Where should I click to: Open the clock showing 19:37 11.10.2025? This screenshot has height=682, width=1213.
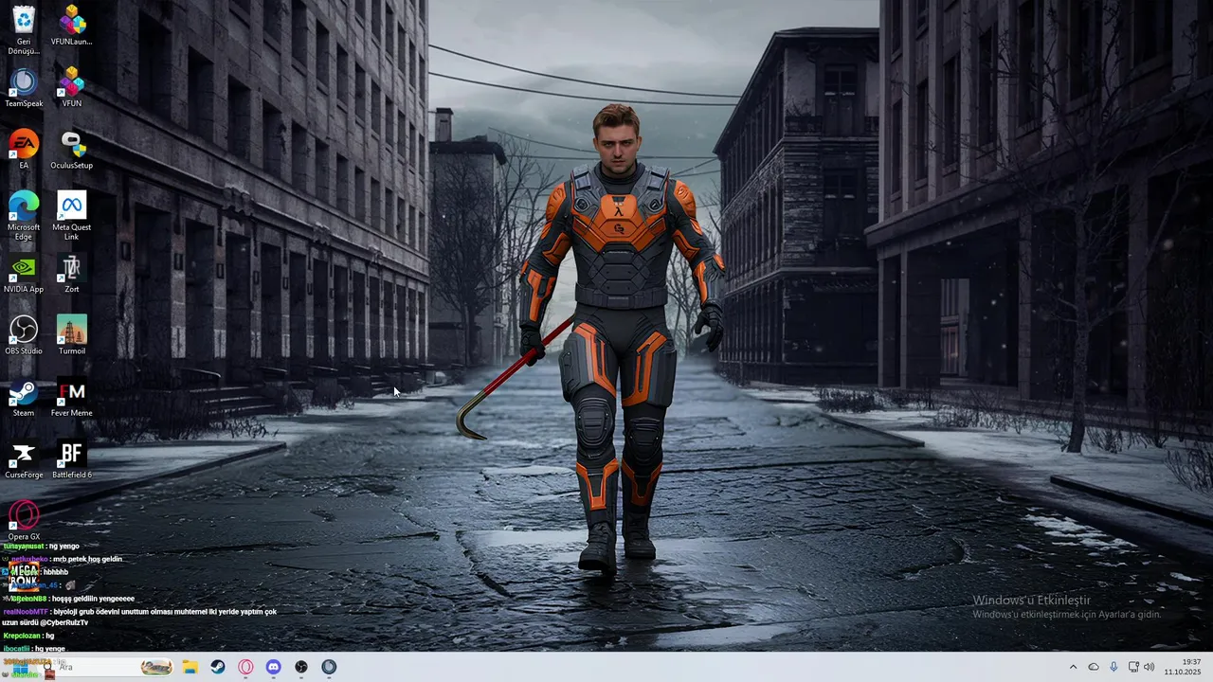tap(1183, 667)
